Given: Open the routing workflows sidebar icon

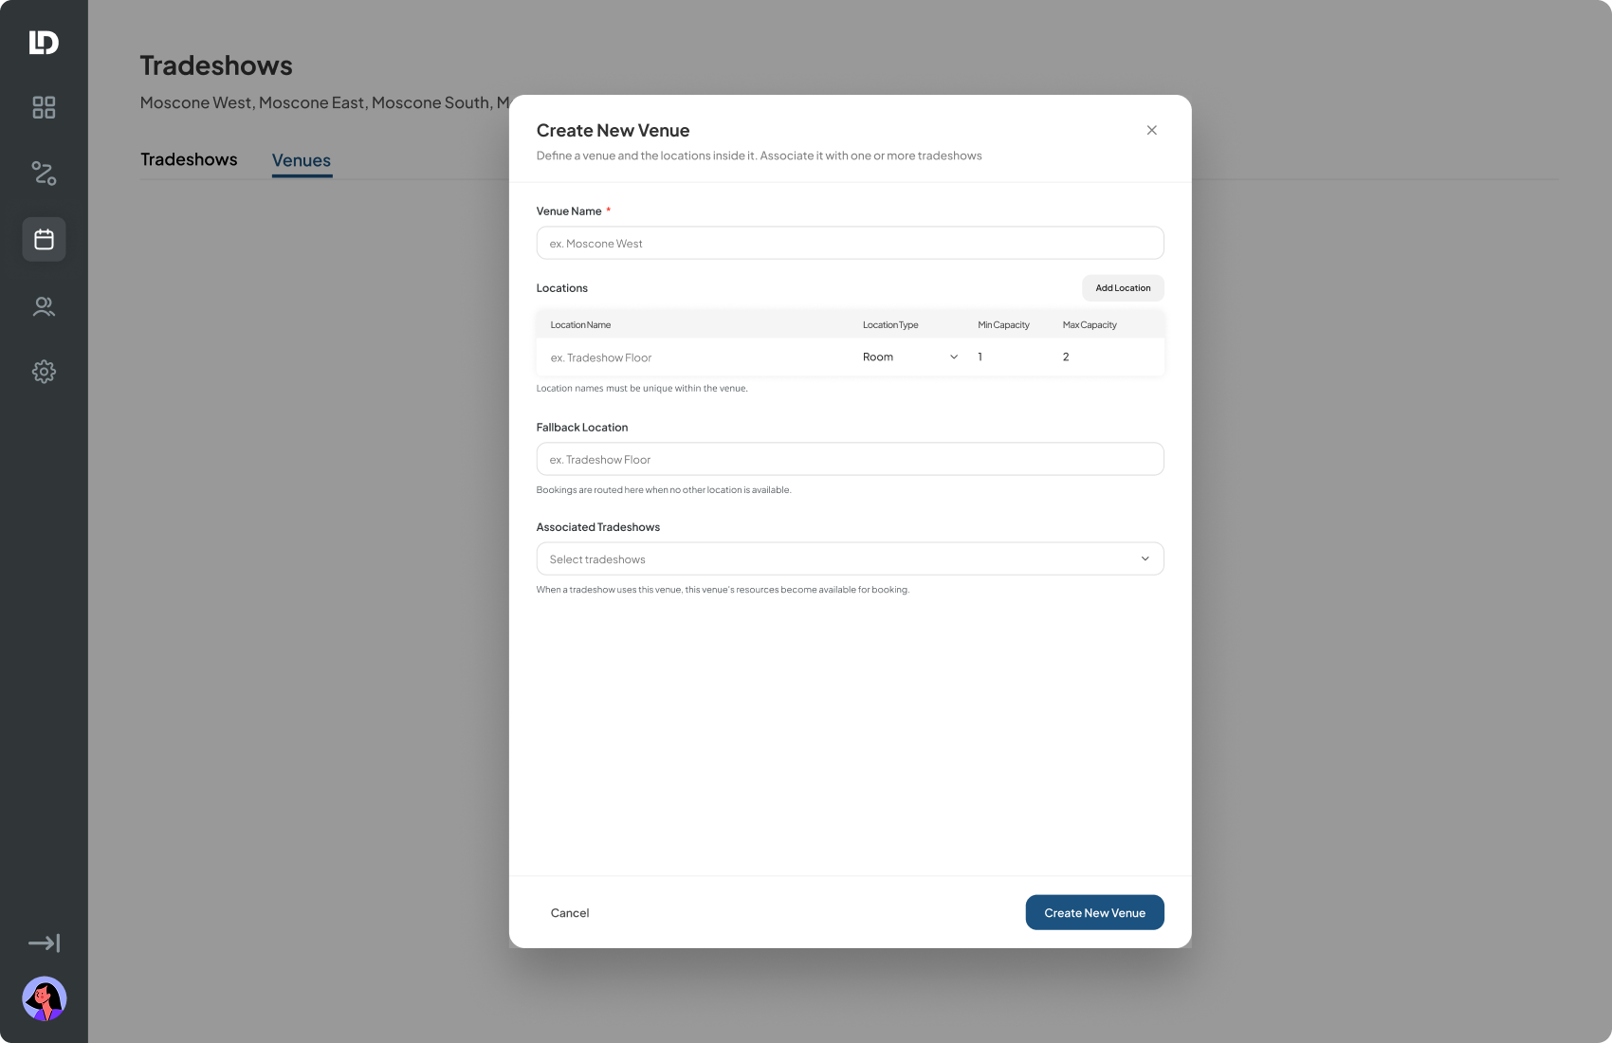Looking at the screenshot, I should [x=44, y=174].
